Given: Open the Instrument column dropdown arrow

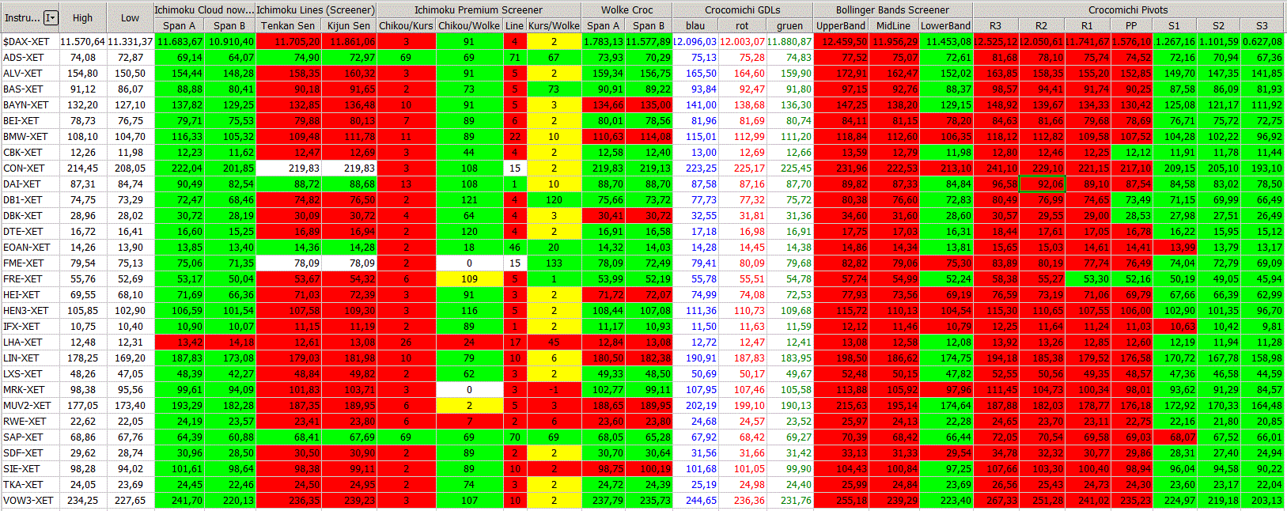Looking at the screenshot, I should click(x=51, y=17).
